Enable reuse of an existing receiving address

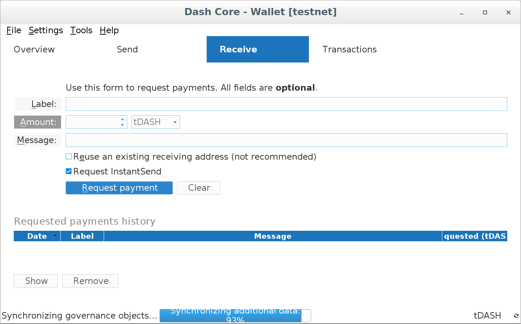pos(69,156)
